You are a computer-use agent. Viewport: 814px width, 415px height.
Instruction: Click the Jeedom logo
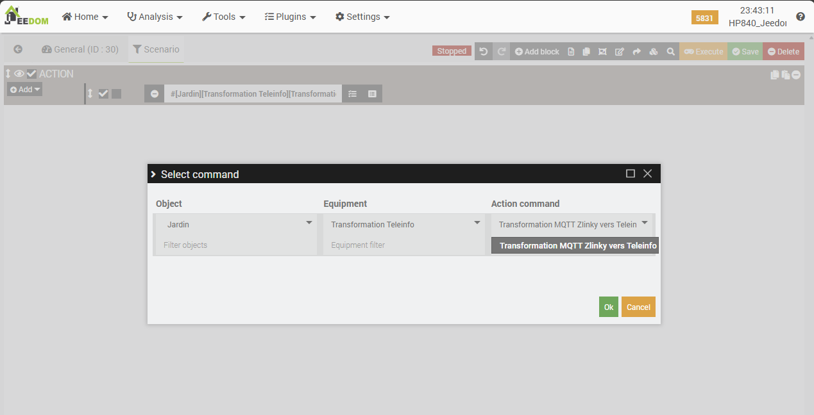point(26,17)
